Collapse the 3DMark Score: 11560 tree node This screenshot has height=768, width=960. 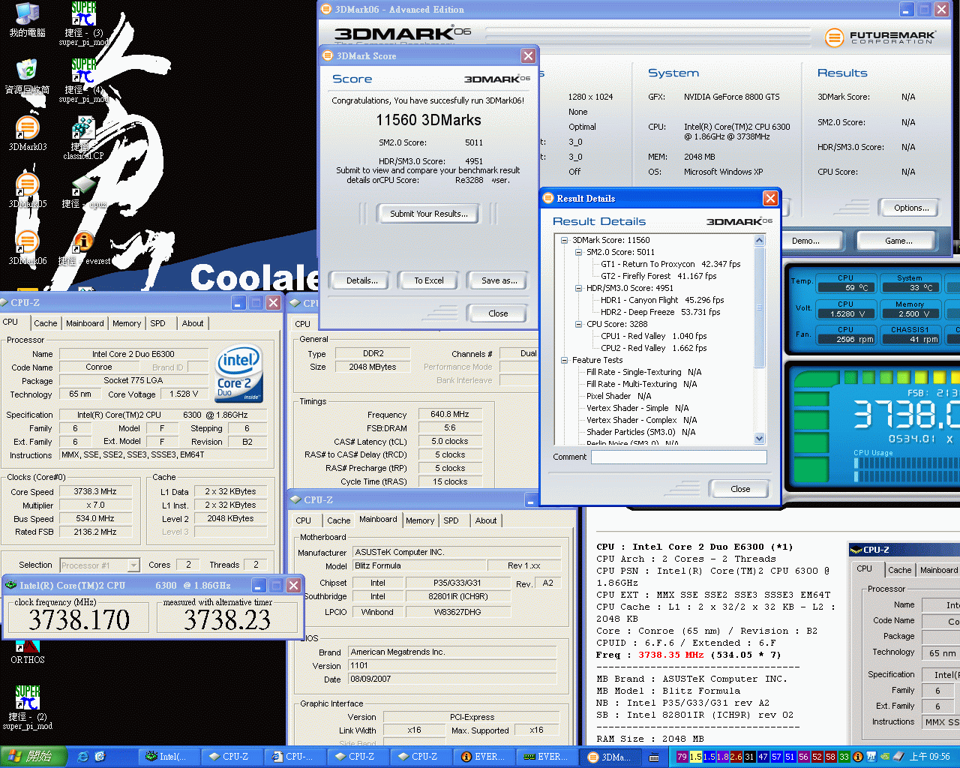(564, 240)
